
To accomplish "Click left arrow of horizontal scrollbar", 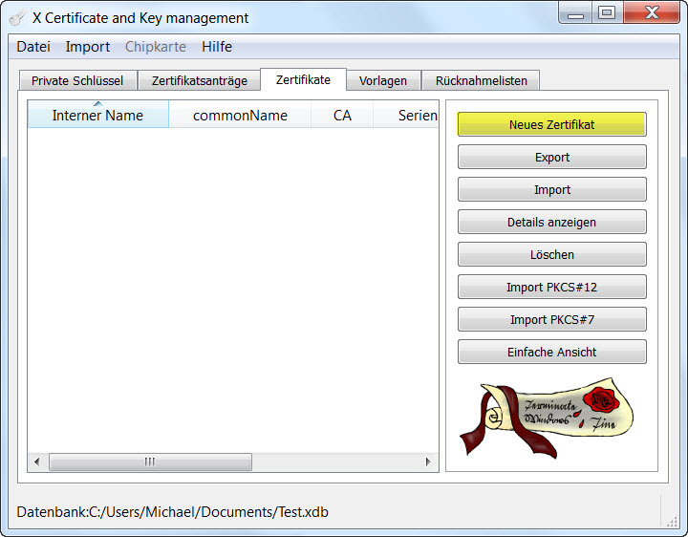I will (x=37, y=462).
